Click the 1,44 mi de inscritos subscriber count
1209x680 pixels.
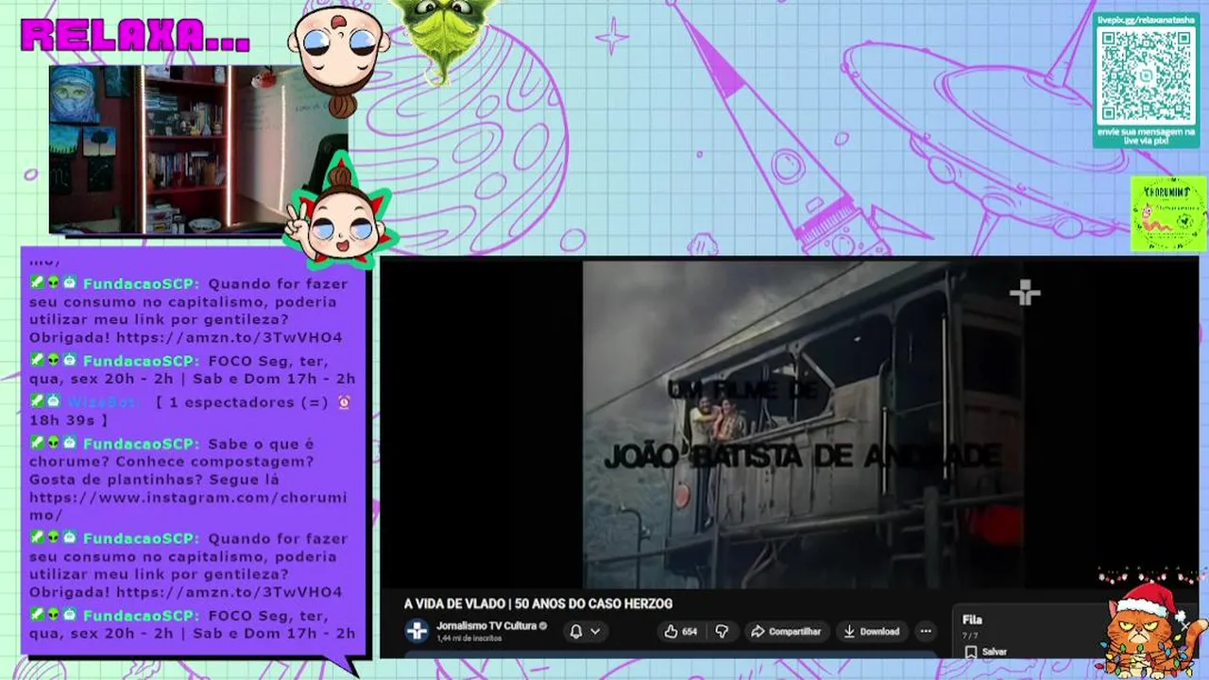[468, 639]
